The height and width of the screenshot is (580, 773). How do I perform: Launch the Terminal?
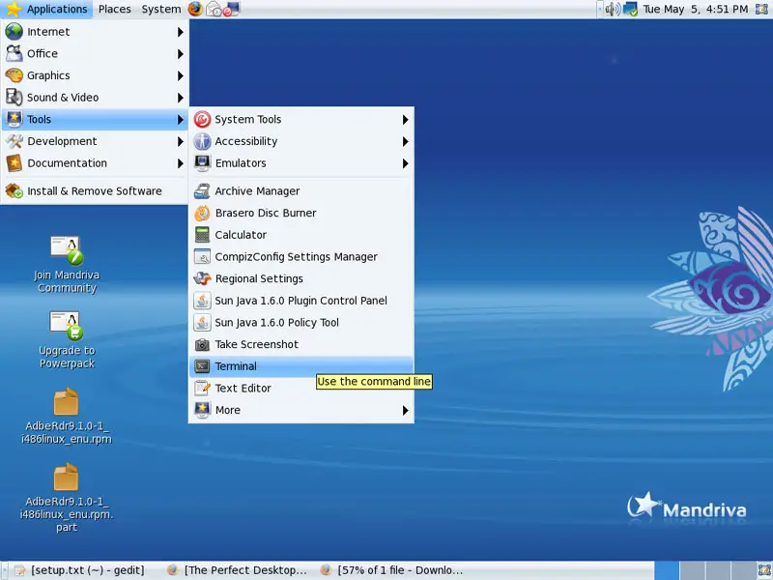point(301,366)
